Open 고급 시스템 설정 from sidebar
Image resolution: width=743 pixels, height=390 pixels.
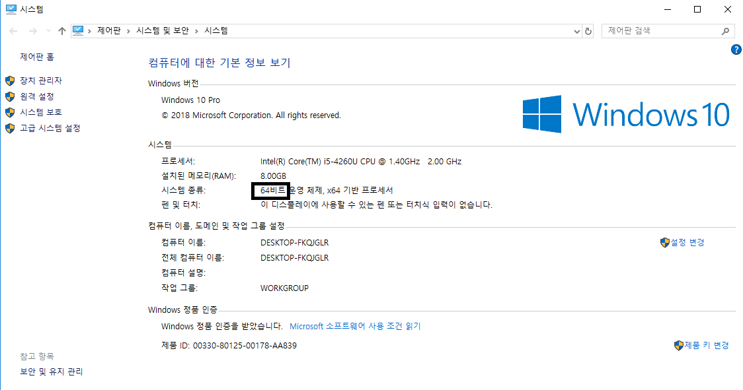[50, 128]
